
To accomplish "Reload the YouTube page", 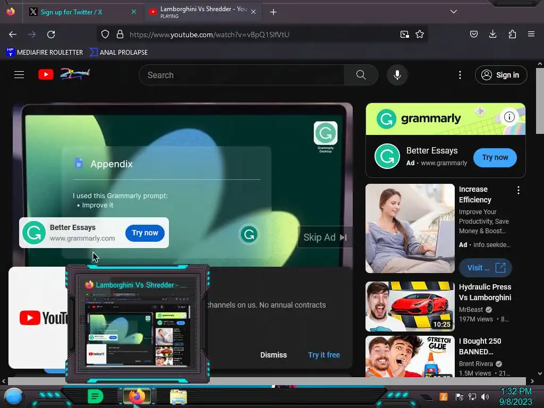I will click(x=51, y=35).
